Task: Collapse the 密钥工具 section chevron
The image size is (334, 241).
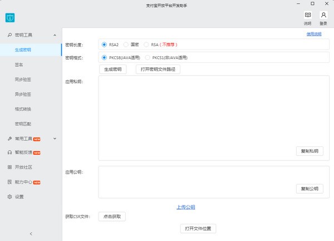Action: pyautogui.click(x=55, y=35)
